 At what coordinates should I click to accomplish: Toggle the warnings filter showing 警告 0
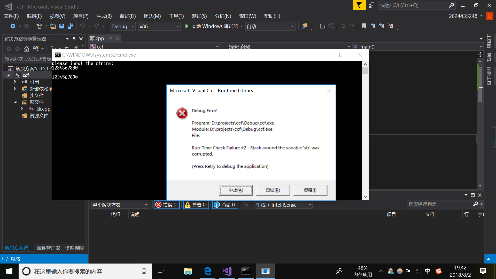196,205
